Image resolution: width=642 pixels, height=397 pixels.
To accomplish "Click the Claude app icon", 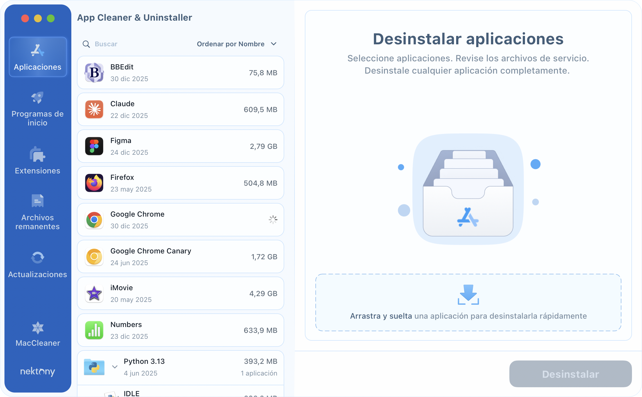I will click(x=94, y=109).
